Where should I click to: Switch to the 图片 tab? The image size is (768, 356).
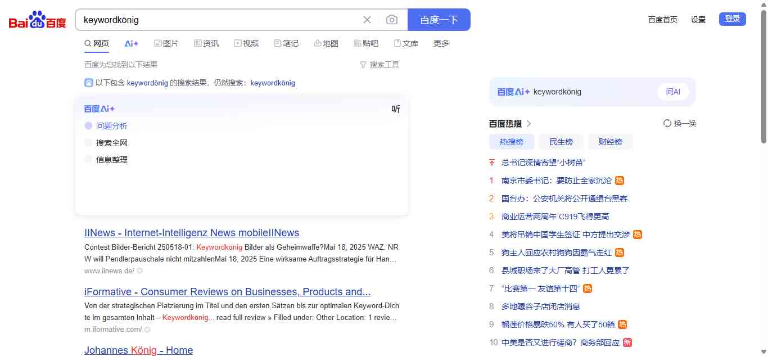(x=166, y=43)
